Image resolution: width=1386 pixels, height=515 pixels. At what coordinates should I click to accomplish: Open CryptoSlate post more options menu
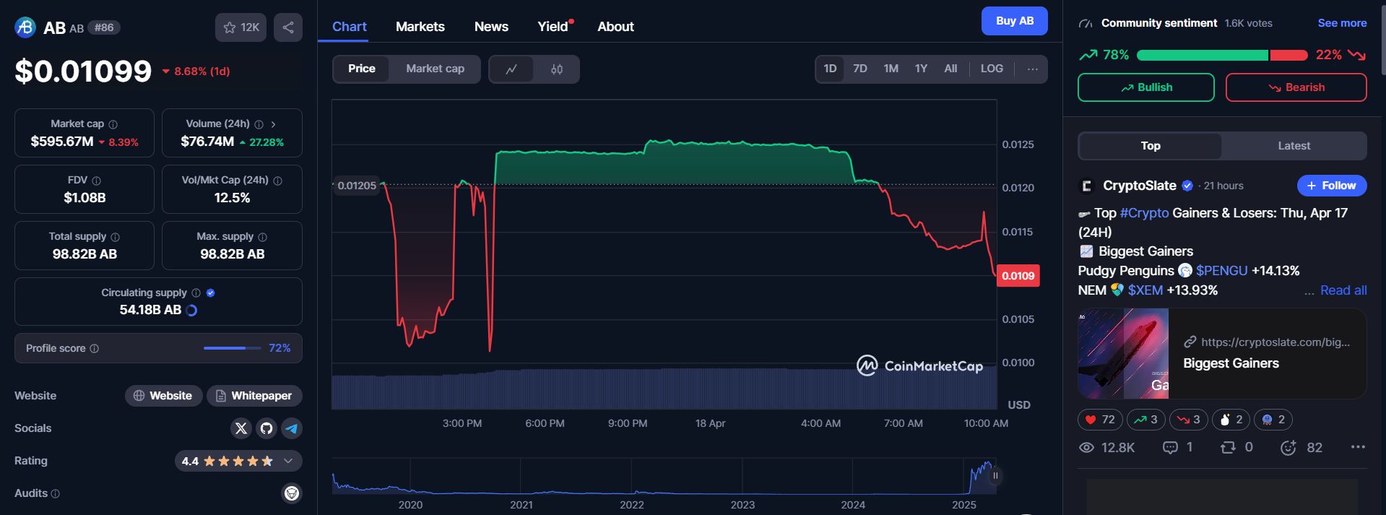pyautogui.click(x=1358, y=447)
